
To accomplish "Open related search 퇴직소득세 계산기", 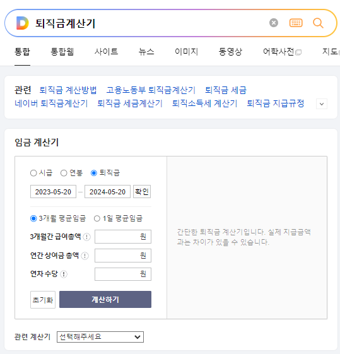I will (x=204, y=103).
